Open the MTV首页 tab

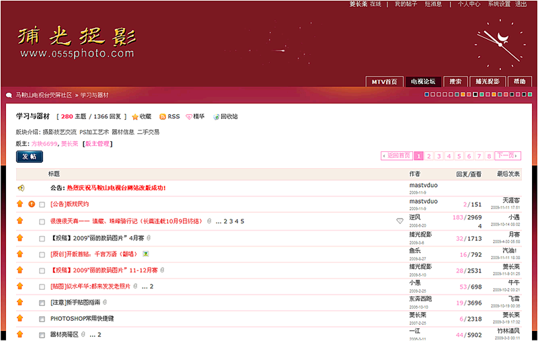[385, 81]
